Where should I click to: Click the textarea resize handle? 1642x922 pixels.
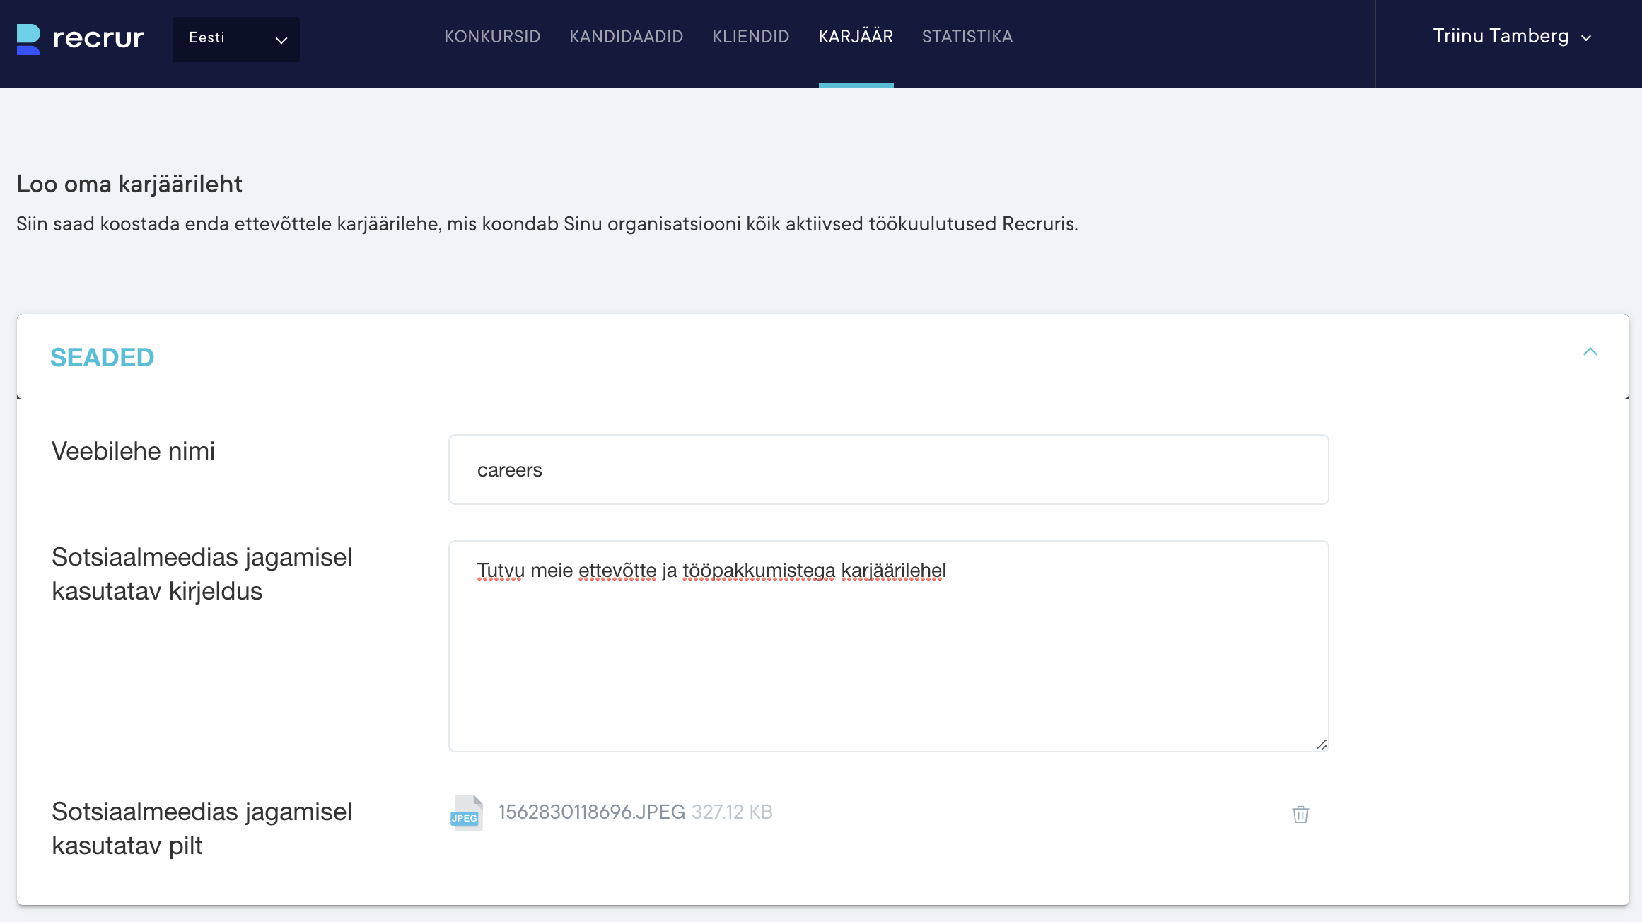[1320, 745]
